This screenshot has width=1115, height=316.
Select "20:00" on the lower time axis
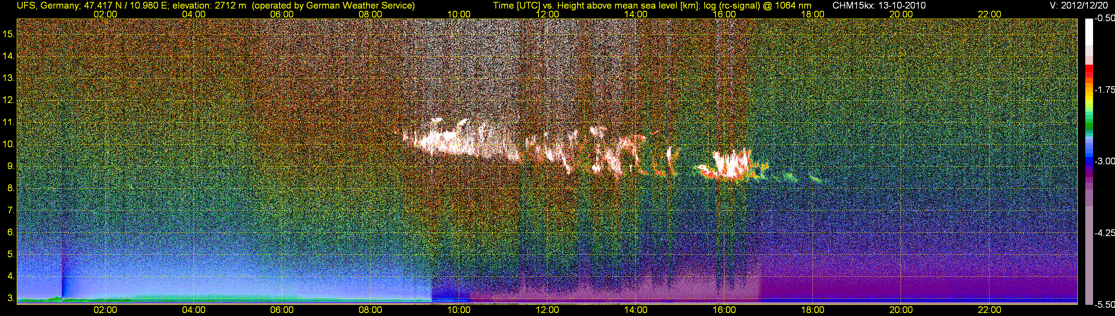[901, 310]
